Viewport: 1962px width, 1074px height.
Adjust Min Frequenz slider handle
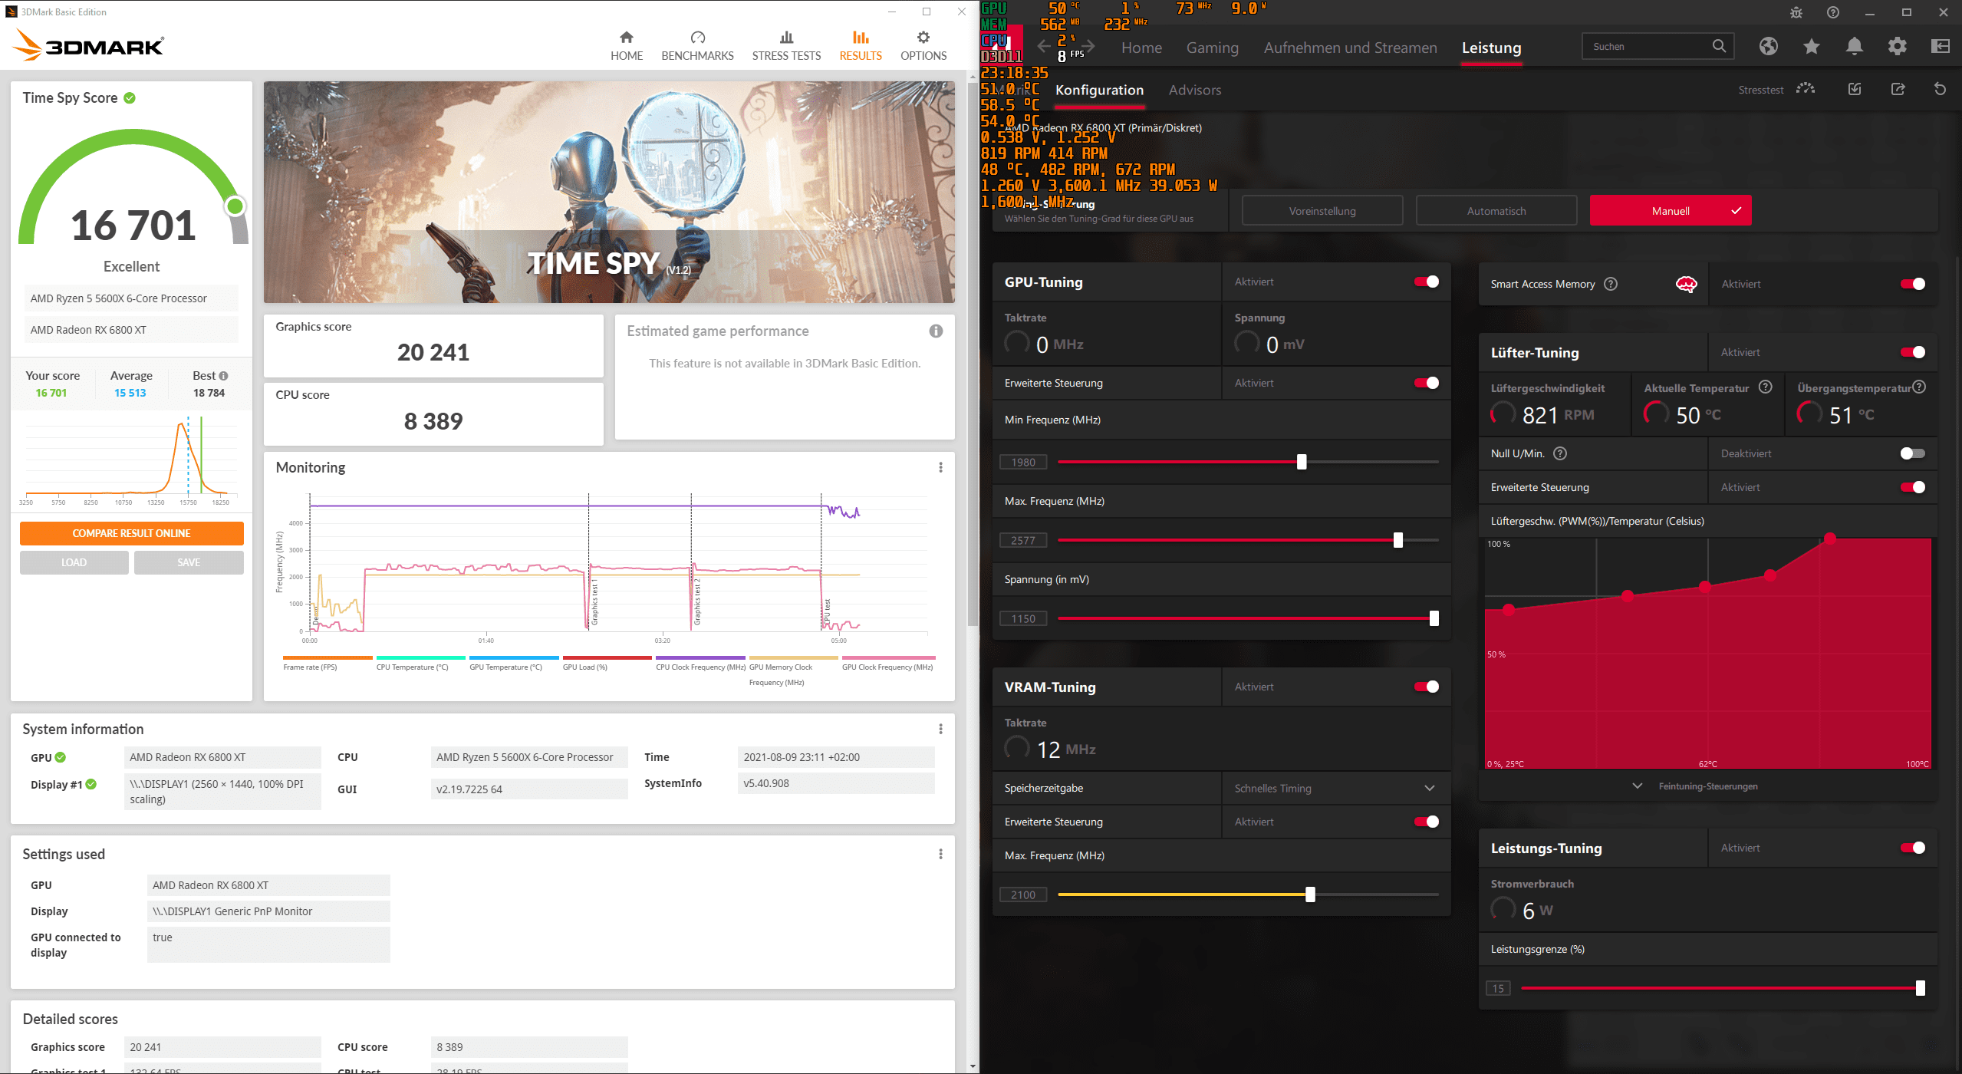click(1302, 462)
